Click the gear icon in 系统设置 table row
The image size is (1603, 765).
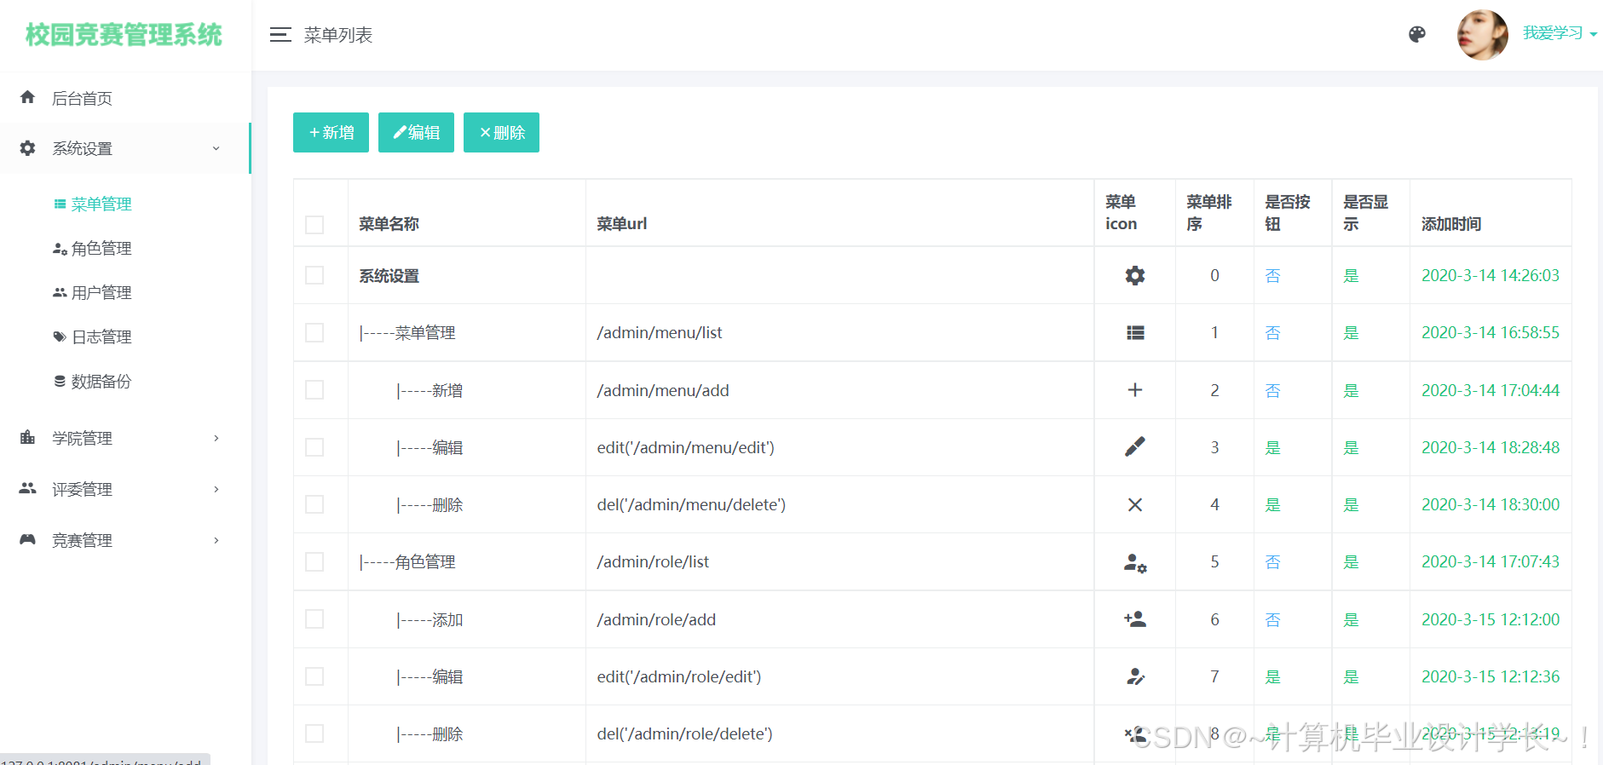coord(1135,275)
